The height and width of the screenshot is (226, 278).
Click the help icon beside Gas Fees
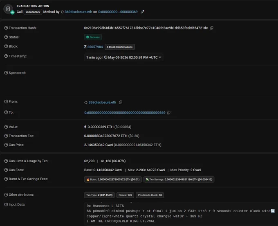tap(6, 170)
